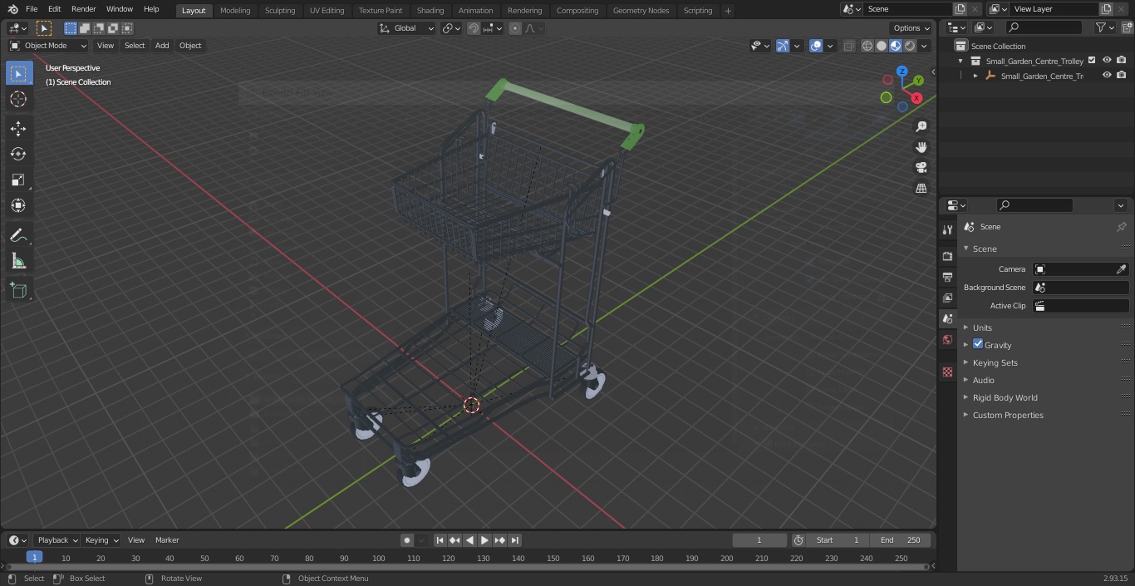
Task: Choose the Select Box tool
Action: (18, 73)
